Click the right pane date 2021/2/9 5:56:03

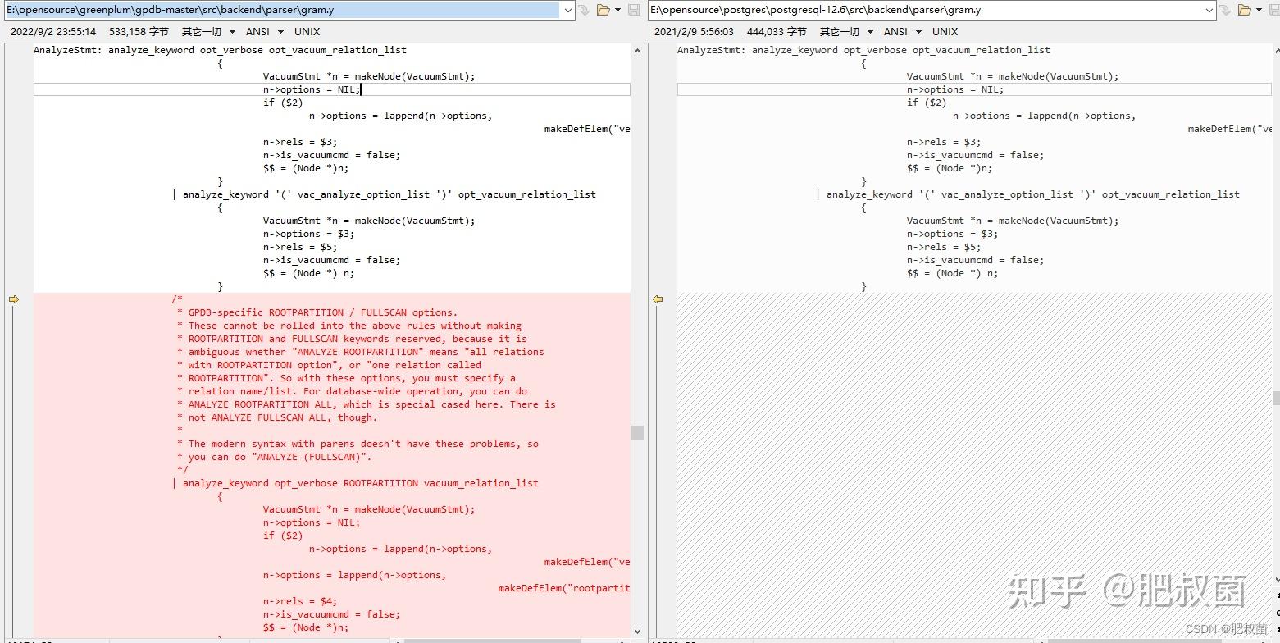pyautogui.click(x=694, y=31)
